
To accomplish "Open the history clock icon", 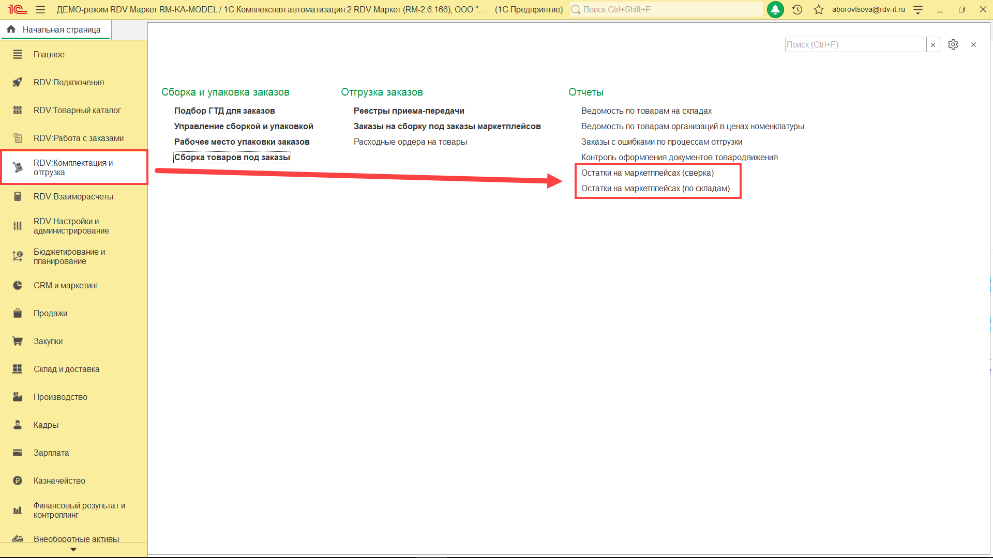I will point(797,9).
